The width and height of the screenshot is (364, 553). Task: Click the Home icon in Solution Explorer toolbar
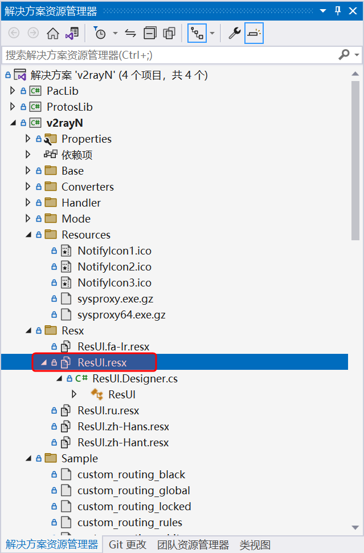click(52, 34)
